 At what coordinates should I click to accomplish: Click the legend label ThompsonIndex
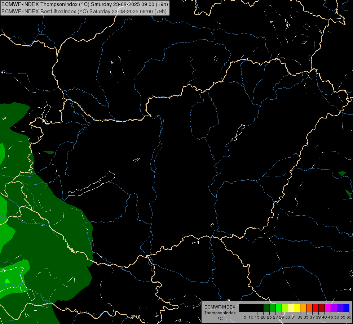click(220, 313)
